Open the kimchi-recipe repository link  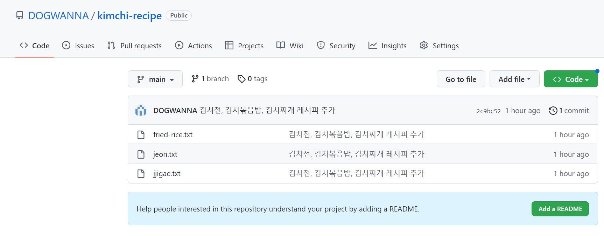[x=129, y=16]
